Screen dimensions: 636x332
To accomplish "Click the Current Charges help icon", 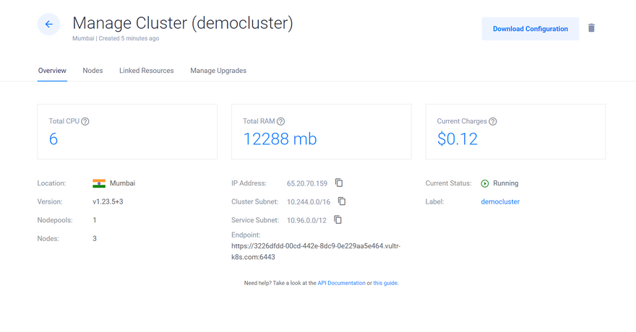I will click(x=493, y=121).
